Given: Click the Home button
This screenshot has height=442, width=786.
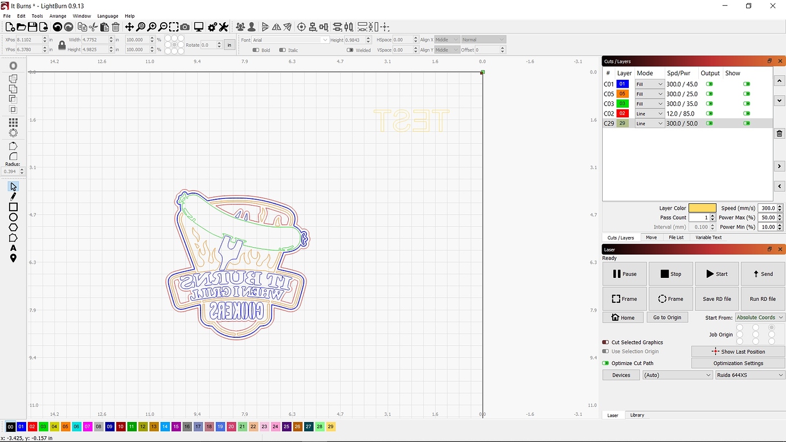Looking at the screenshot, I should tap(623, 317).
